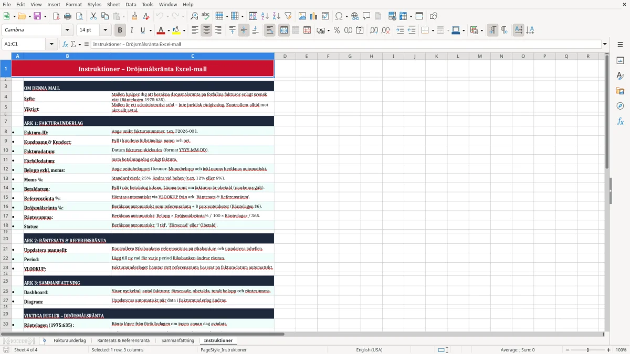Click PageStyle_Instruktioner in status bar
The height and width of the screenshot is (354, 630).
[224, 350]
